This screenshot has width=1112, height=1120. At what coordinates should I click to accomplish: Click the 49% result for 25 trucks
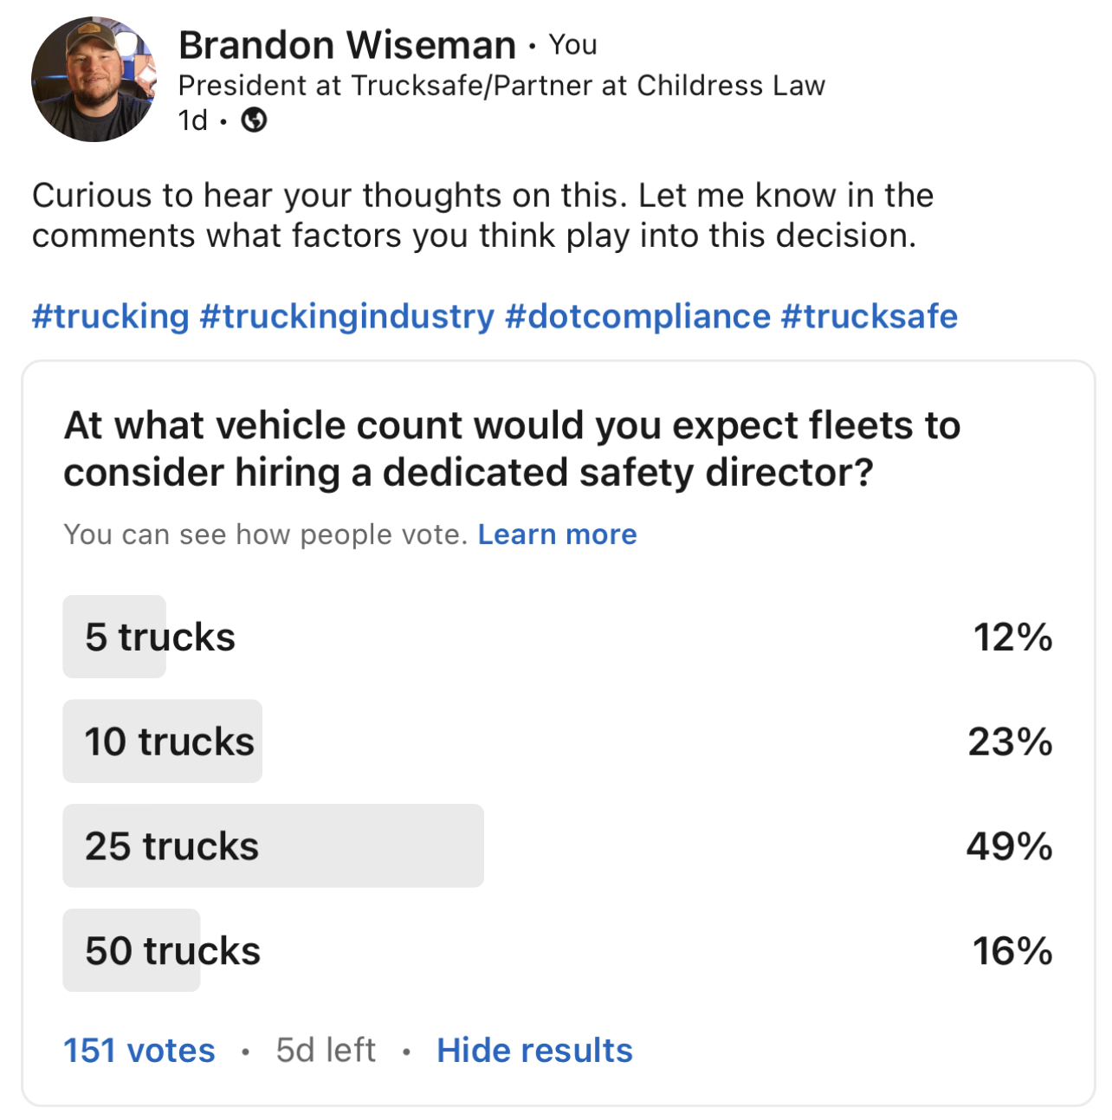(x=1009, y=845)
